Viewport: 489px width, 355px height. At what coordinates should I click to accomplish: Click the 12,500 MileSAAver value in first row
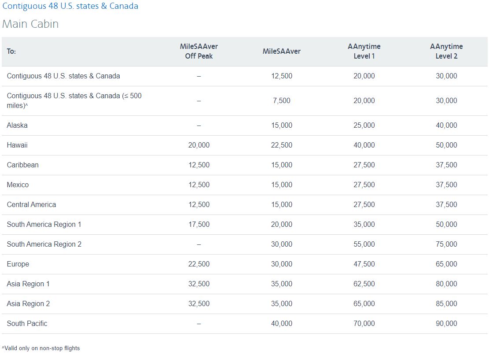pos(281,76)
